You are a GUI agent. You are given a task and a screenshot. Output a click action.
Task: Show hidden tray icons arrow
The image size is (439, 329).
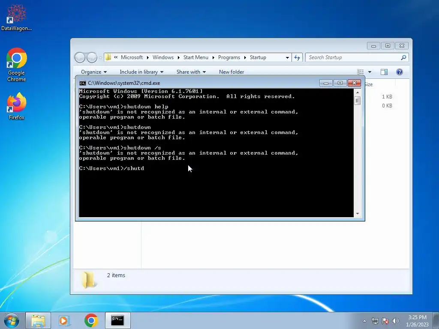(364, 321)
